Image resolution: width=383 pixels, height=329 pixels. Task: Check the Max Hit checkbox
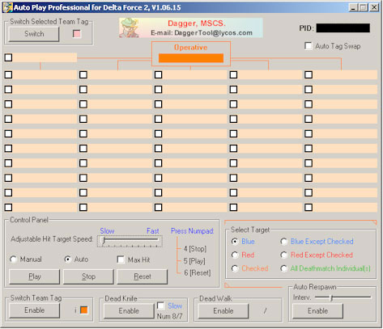click(x=121, y=259)
